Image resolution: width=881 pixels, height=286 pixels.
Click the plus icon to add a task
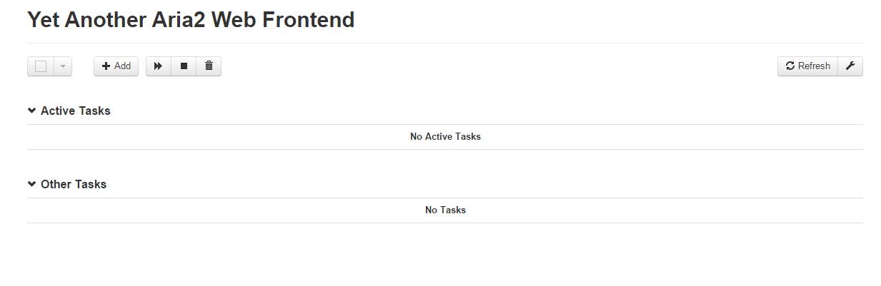click(106, 66)
